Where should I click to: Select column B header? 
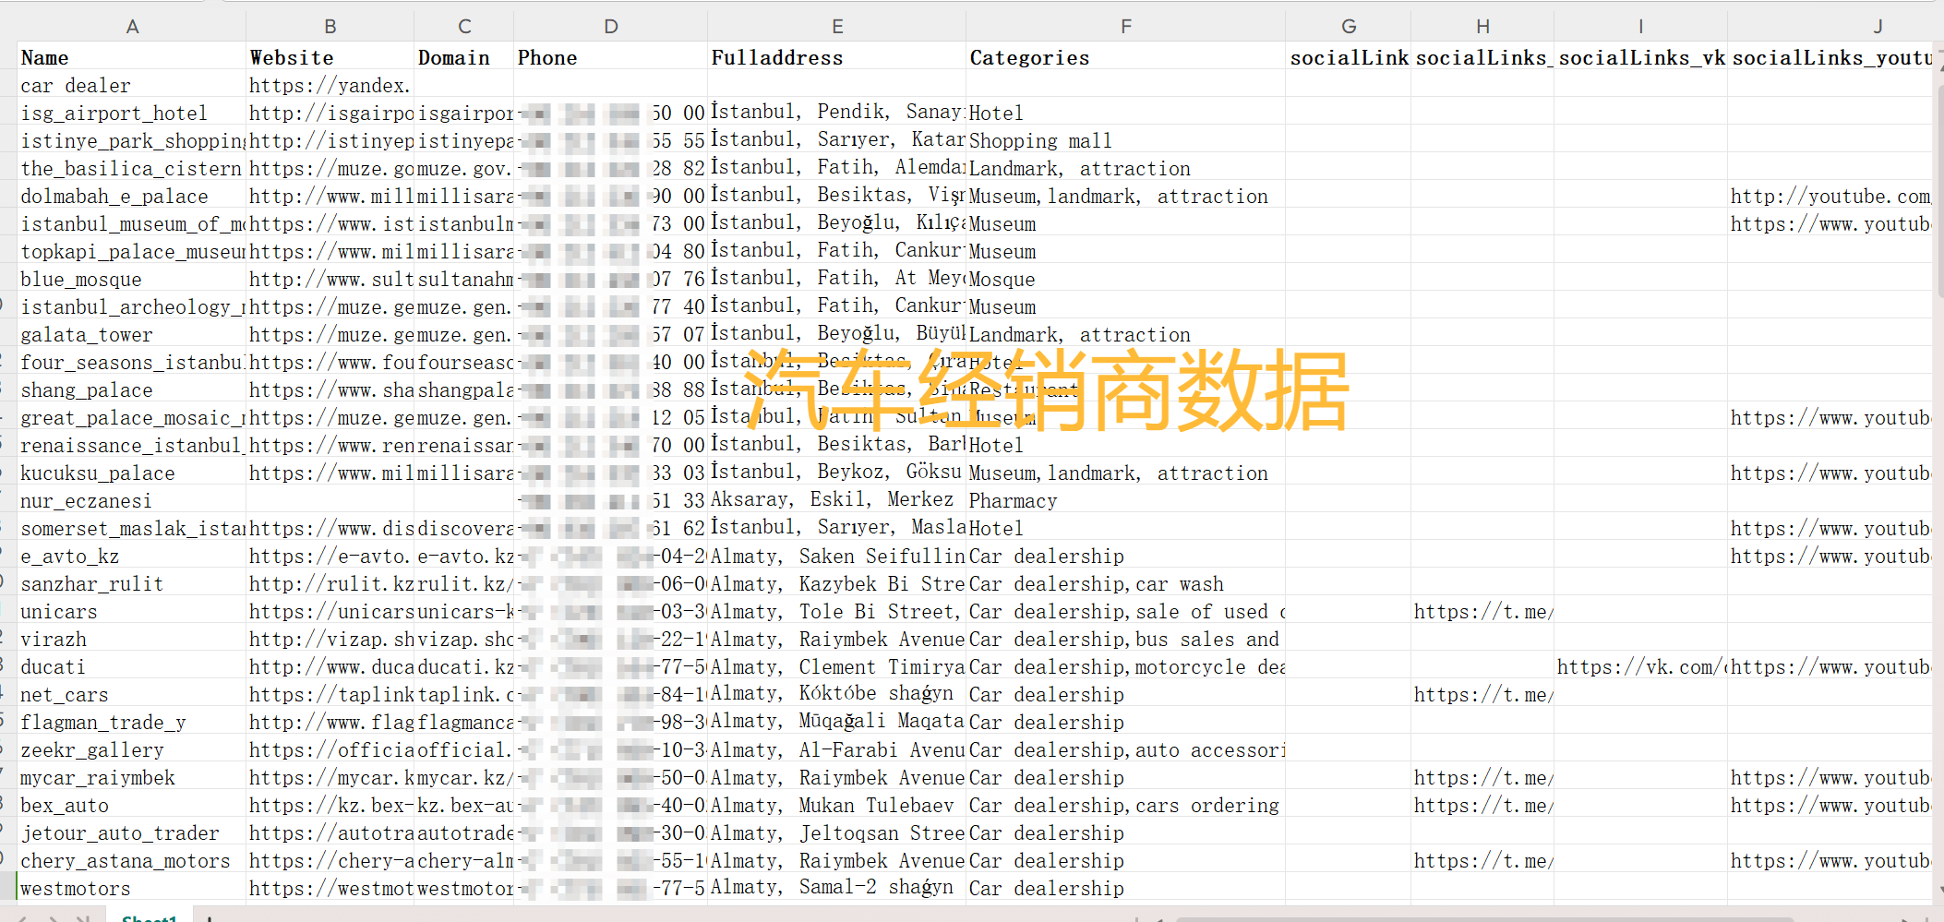pyautogui.click(x=330, y=27)
